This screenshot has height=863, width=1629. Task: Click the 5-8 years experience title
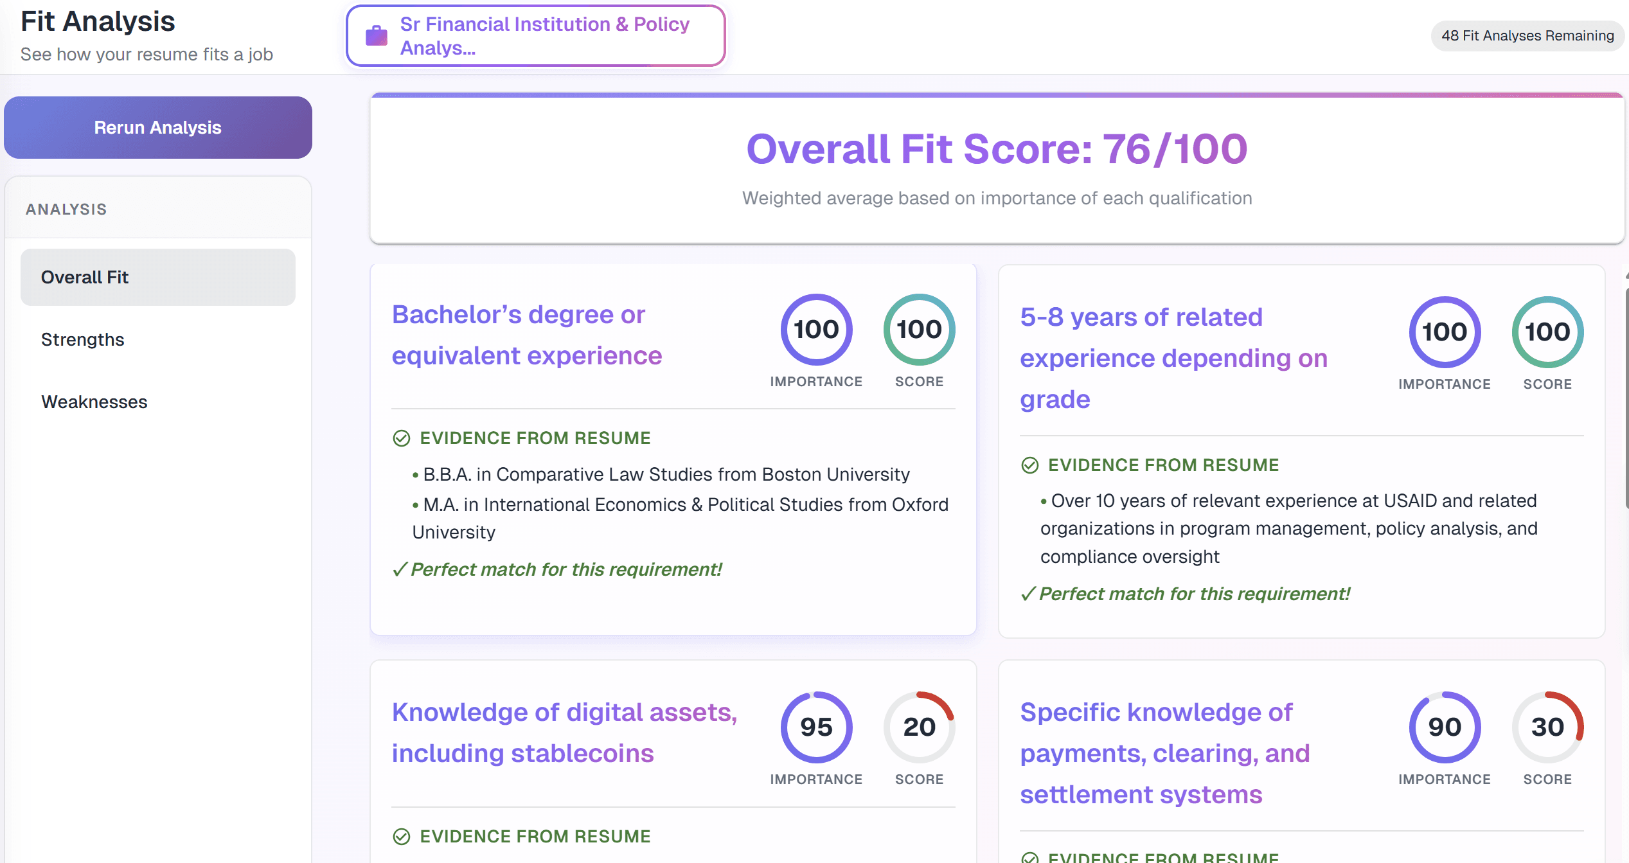click(x=1173, y=358)
